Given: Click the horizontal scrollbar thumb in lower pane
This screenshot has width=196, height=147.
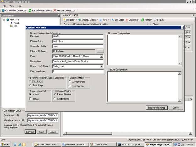Looking at the screenshot, I should click(89, 133).
